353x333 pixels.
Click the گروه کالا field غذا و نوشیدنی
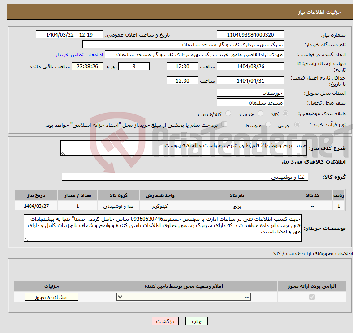coord(185,177)
